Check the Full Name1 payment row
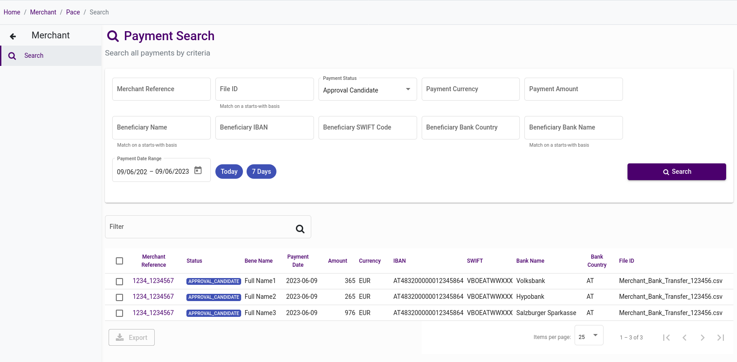 click(x=119, y=282)
